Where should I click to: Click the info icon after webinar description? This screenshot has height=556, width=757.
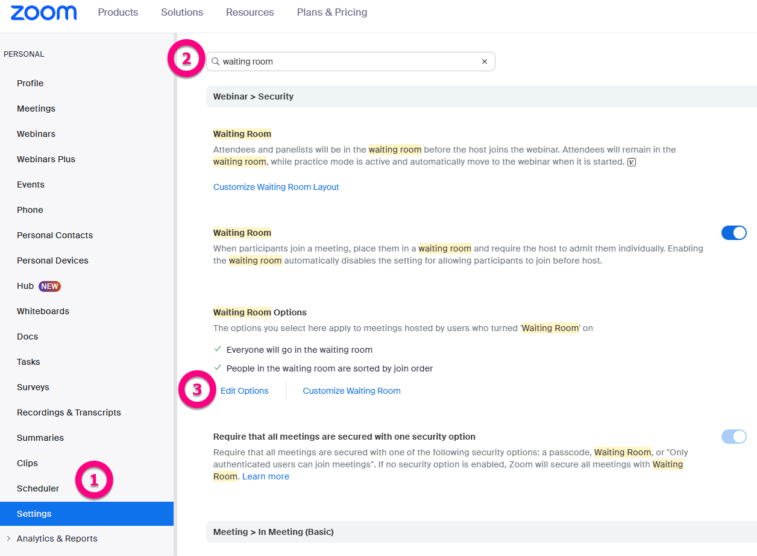632,162
